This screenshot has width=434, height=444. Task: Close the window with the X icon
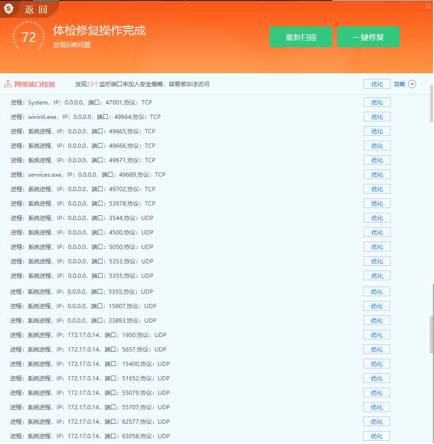pos(428,6)
